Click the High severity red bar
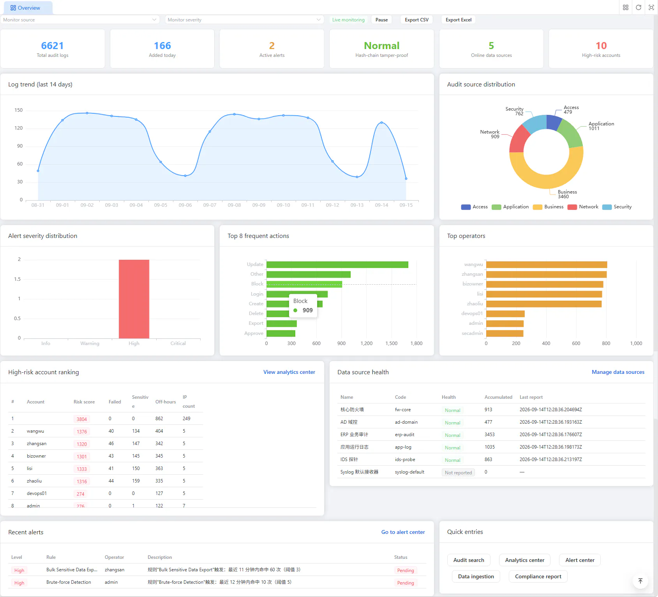Viewport: 658px width, 597px height. coord(134,299)
